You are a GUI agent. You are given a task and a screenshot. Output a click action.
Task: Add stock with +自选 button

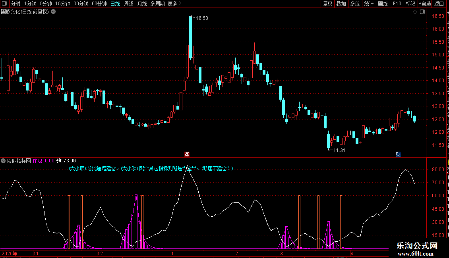pos(425,4)
